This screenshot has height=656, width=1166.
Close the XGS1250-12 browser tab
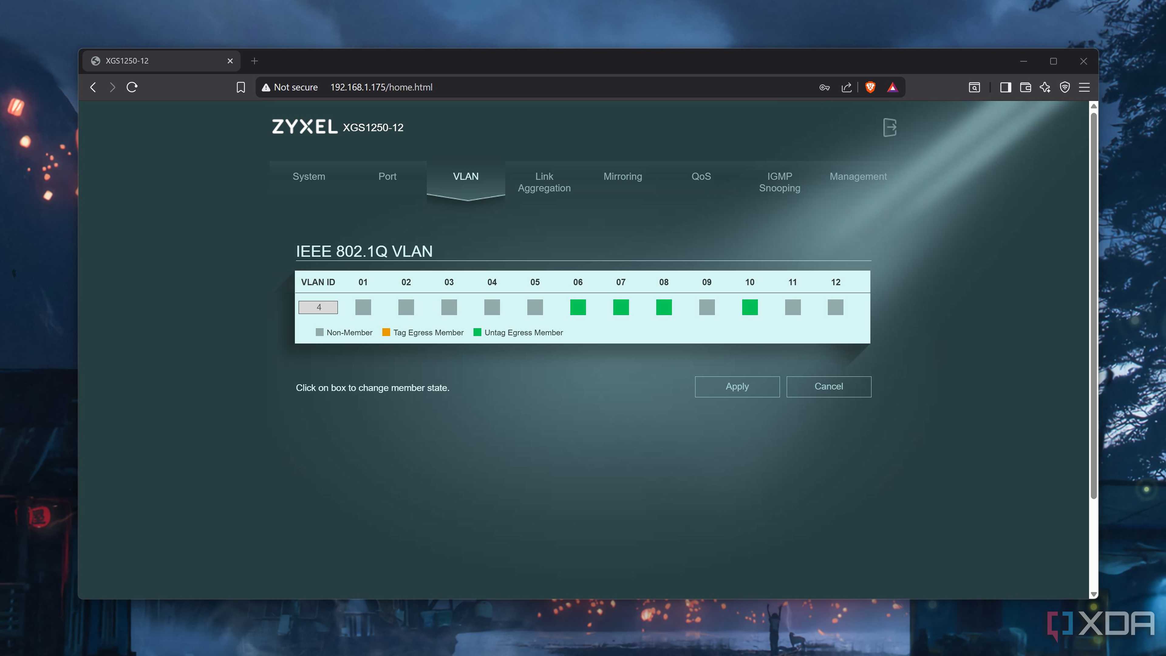(x=230, y=61)
